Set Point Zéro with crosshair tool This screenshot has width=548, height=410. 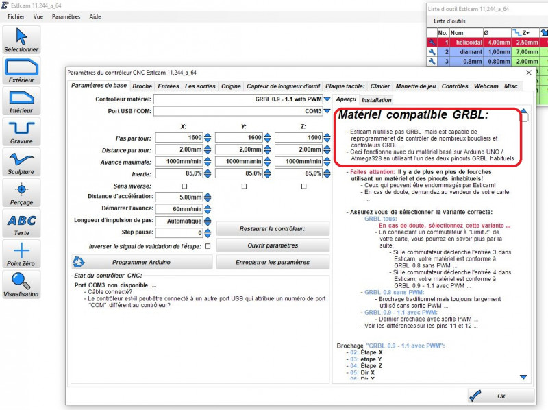click(x=21, y=254)
